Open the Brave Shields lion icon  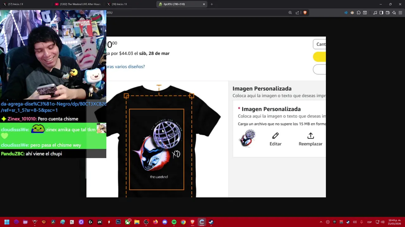coord(305,13)
